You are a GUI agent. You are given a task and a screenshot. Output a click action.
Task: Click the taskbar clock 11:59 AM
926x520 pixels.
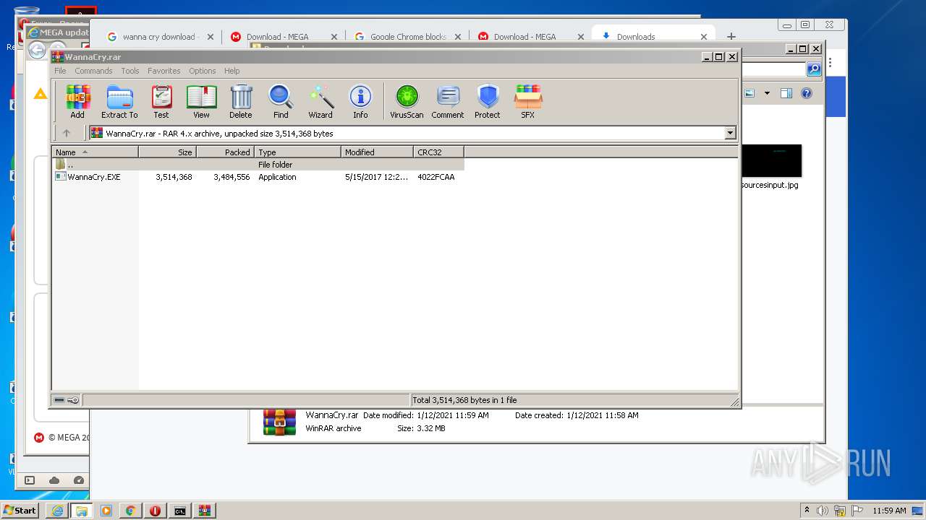[x=888, y=511]
